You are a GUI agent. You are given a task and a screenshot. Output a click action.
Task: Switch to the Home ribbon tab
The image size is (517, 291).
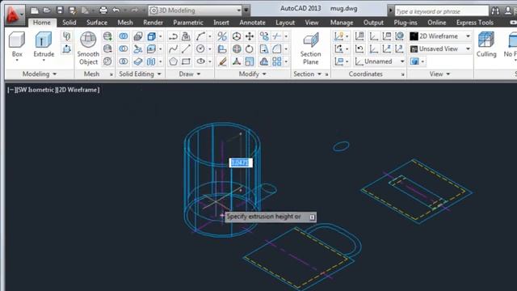42,23
